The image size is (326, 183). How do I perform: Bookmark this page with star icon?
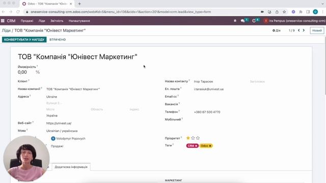click(284, 12)
